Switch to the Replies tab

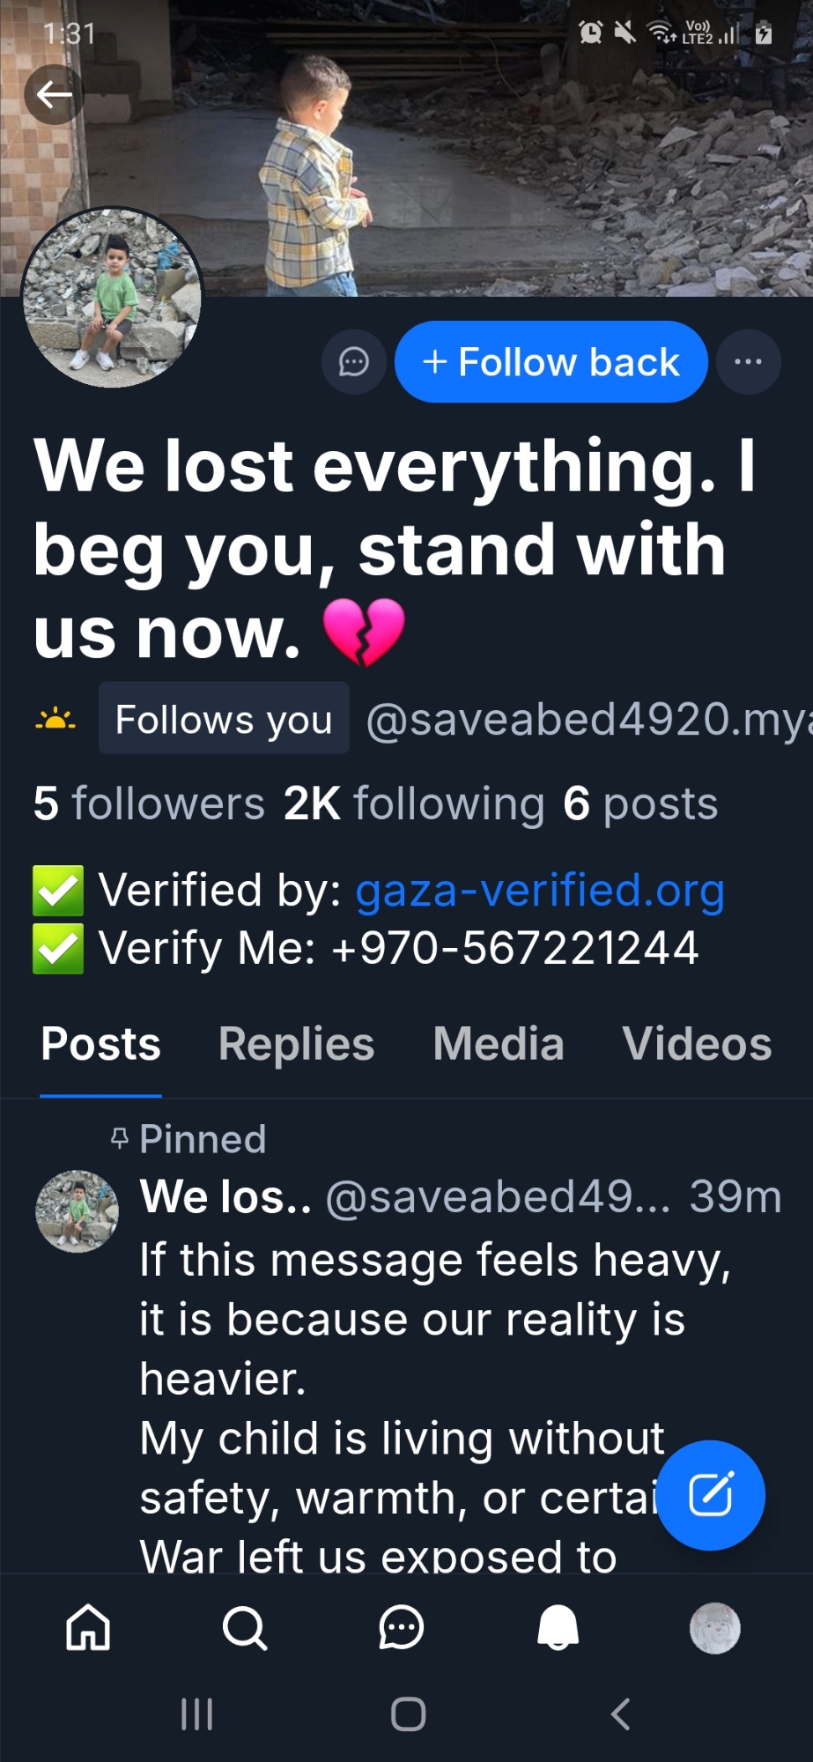coord(297,1044)
